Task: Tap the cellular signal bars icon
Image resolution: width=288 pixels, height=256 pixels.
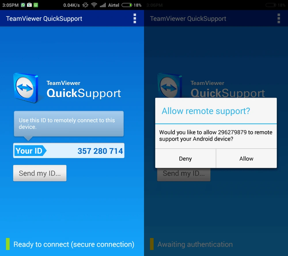Action: tap(103, 5)
